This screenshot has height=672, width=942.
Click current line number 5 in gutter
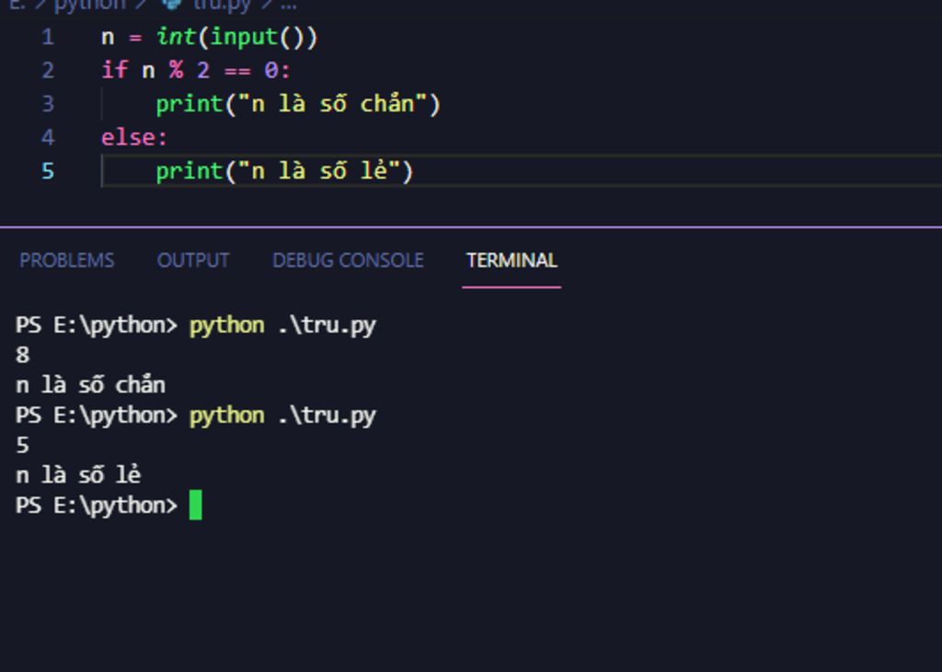point(47,171)
